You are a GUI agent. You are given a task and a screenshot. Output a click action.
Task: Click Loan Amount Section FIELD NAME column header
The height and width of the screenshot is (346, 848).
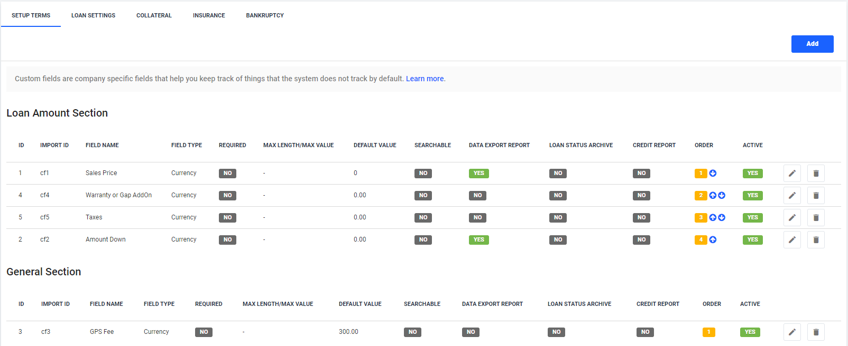(102, 145)
